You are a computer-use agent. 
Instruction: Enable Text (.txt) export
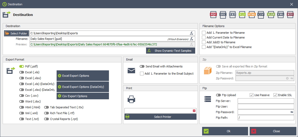(22, 119)
